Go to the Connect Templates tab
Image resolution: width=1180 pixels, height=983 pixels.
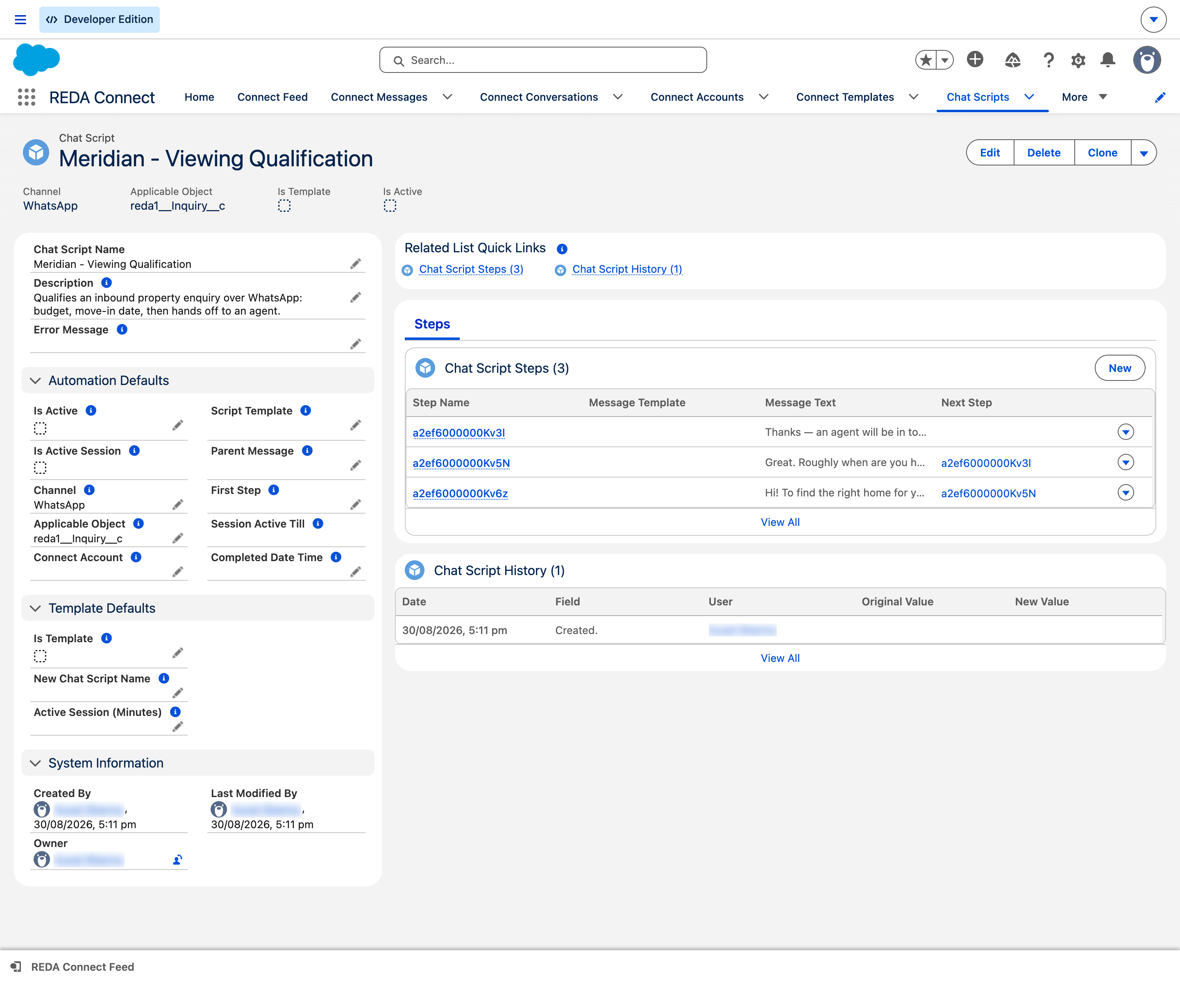pyautogui.click(x=844, y=97)
